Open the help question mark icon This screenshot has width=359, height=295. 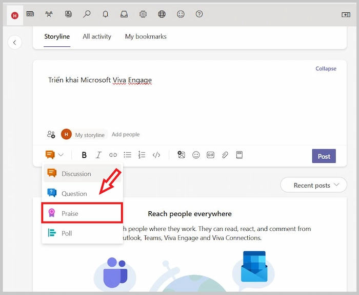199,14
